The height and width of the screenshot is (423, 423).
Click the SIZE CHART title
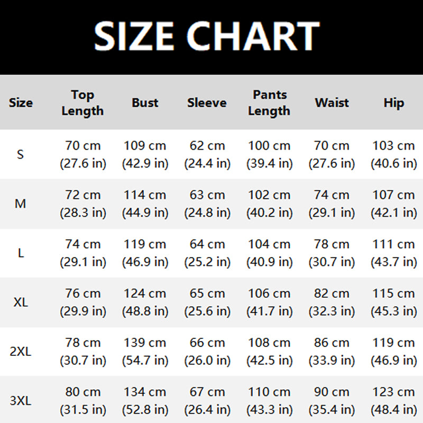(x=206, y=36)
